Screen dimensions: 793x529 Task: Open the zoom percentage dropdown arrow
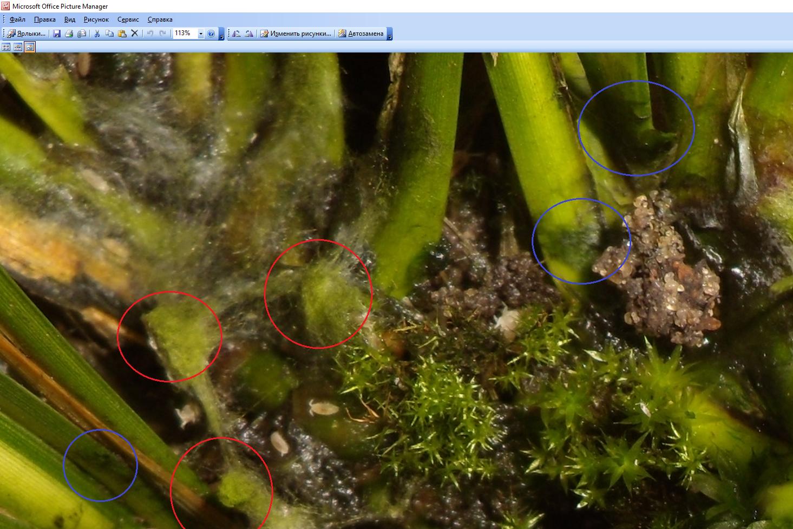(200, 34)
